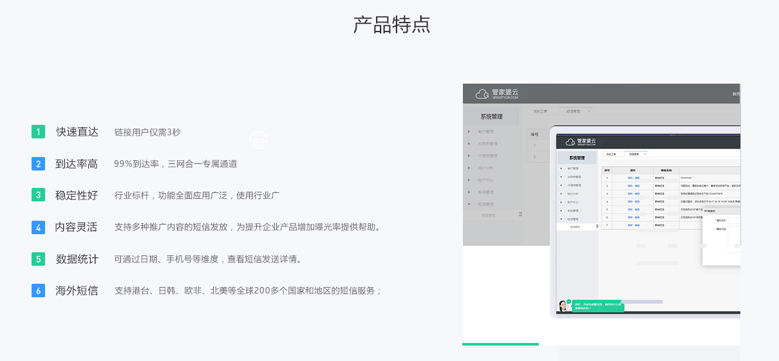This screenshot has width=779, height=361.
Task: Collapse 短信管理 in the faded background sidebar
Action: [x=485, y=204]
